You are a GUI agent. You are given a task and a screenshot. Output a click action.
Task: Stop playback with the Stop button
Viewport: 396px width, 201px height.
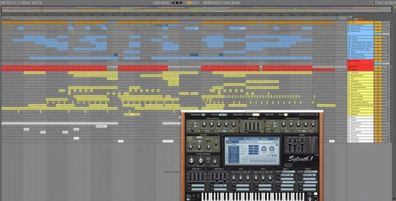coord(177,3)
